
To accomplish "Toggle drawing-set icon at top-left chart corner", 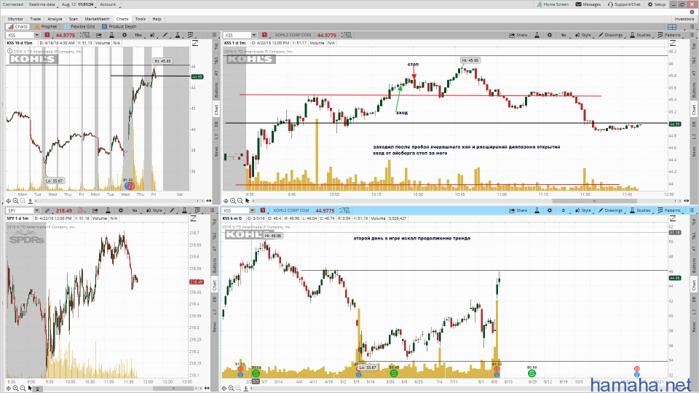I will [195, 43].
